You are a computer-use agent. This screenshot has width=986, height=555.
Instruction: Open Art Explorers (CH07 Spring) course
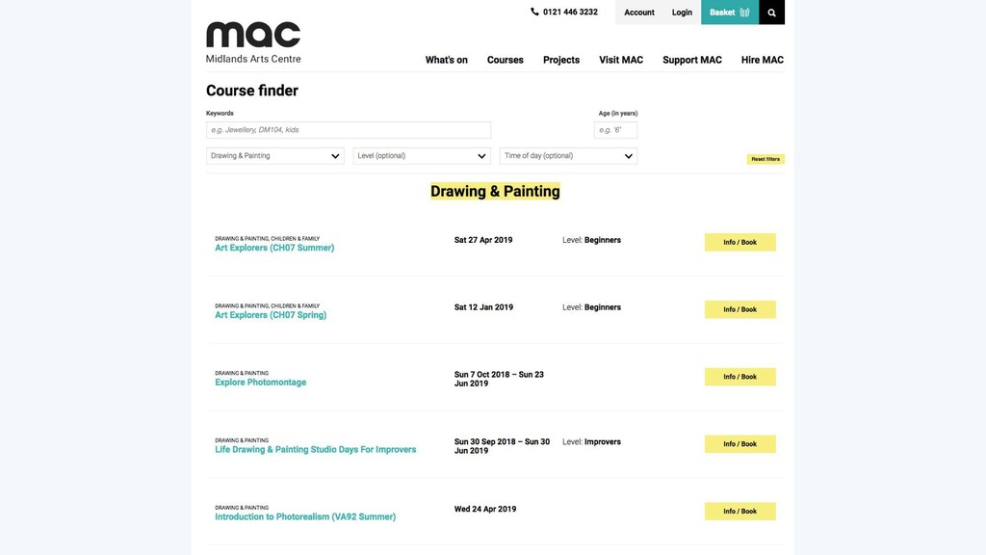click(x=271, y=315)
